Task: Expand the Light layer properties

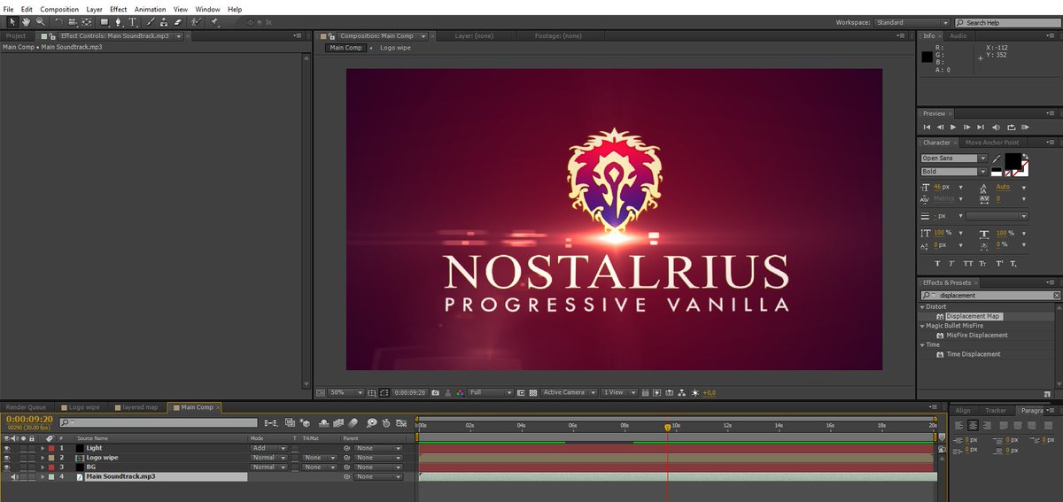Action: point(42,448)
